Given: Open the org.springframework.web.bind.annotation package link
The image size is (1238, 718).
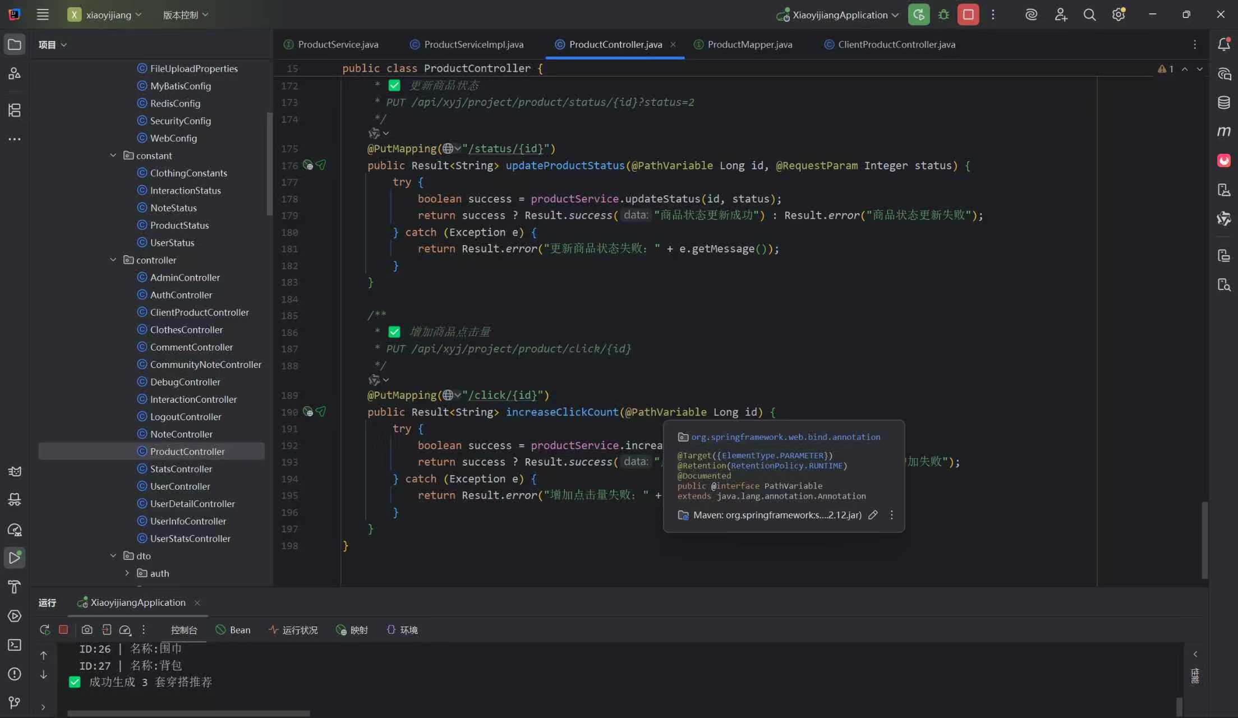Looking at the screenshot, I should point(785,437).
